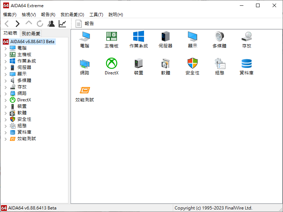Select 資料庫 label in the tree

24,132
